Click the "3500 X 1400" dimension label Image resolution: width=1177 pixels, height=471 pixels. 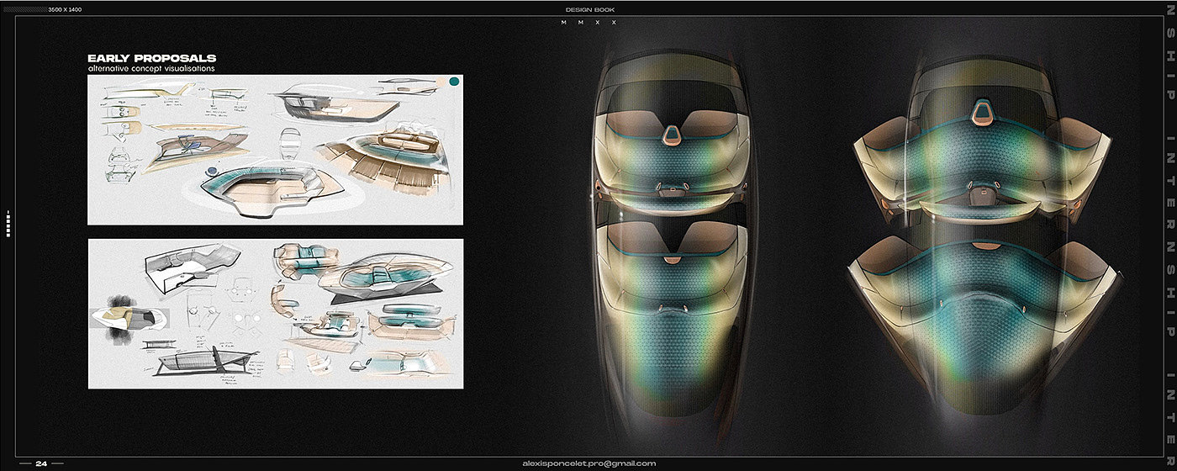64,8
